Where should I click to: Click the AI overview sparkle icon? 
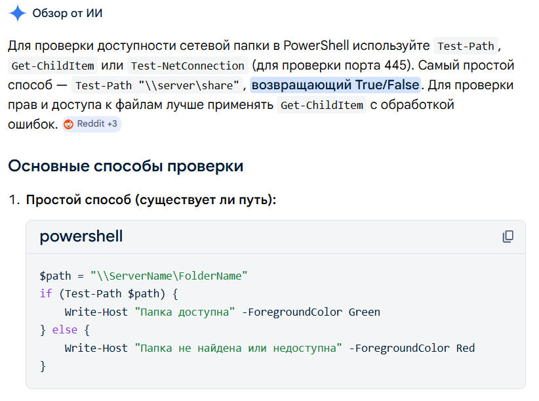[x=17, y=13]
